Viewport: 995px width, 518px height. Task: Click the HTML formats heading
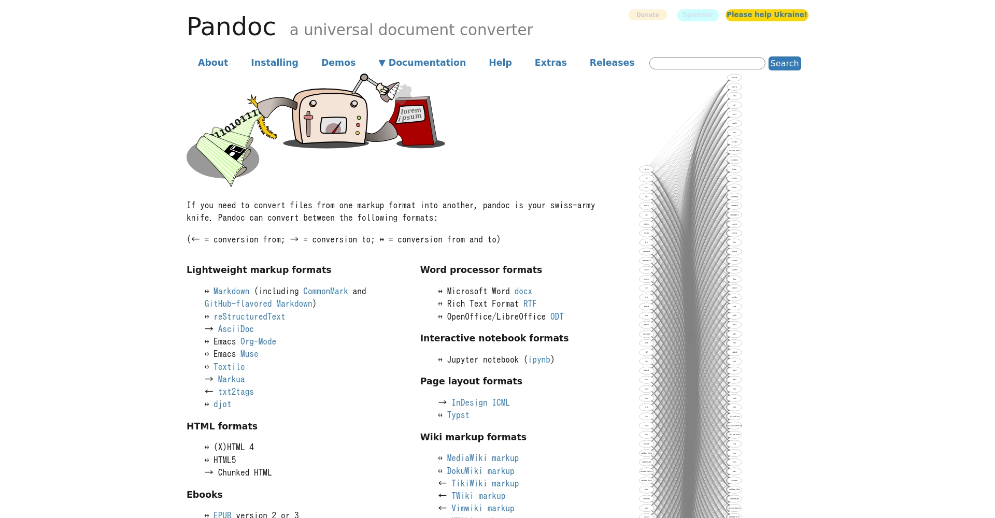click(x=222, y=426)
